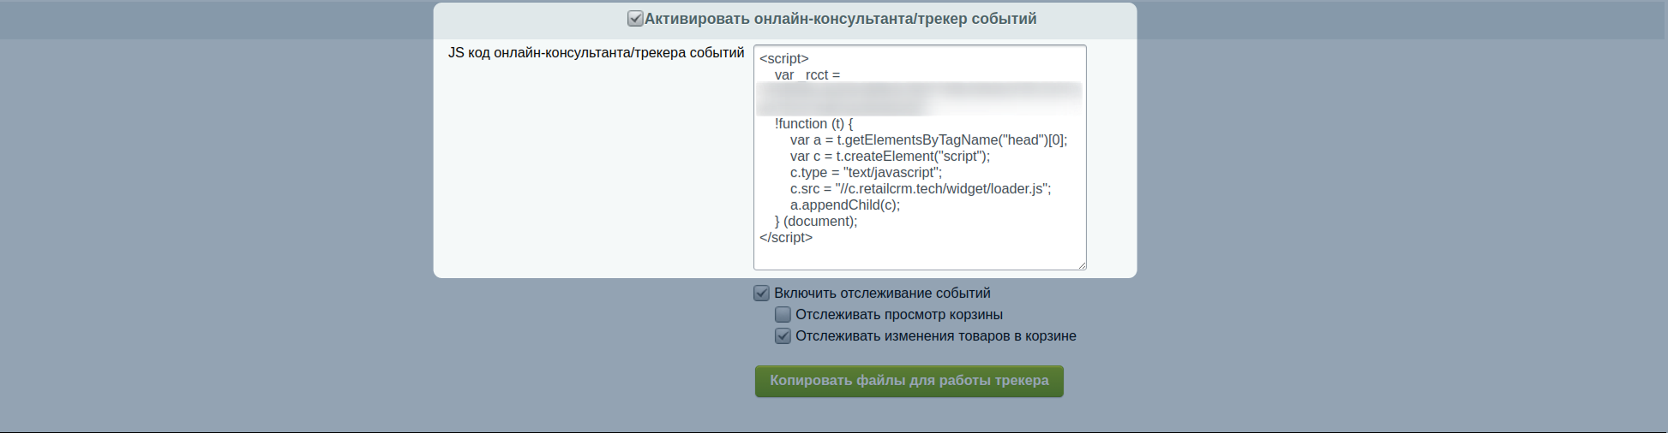Click the var _rcct = line

coord(807,75)
